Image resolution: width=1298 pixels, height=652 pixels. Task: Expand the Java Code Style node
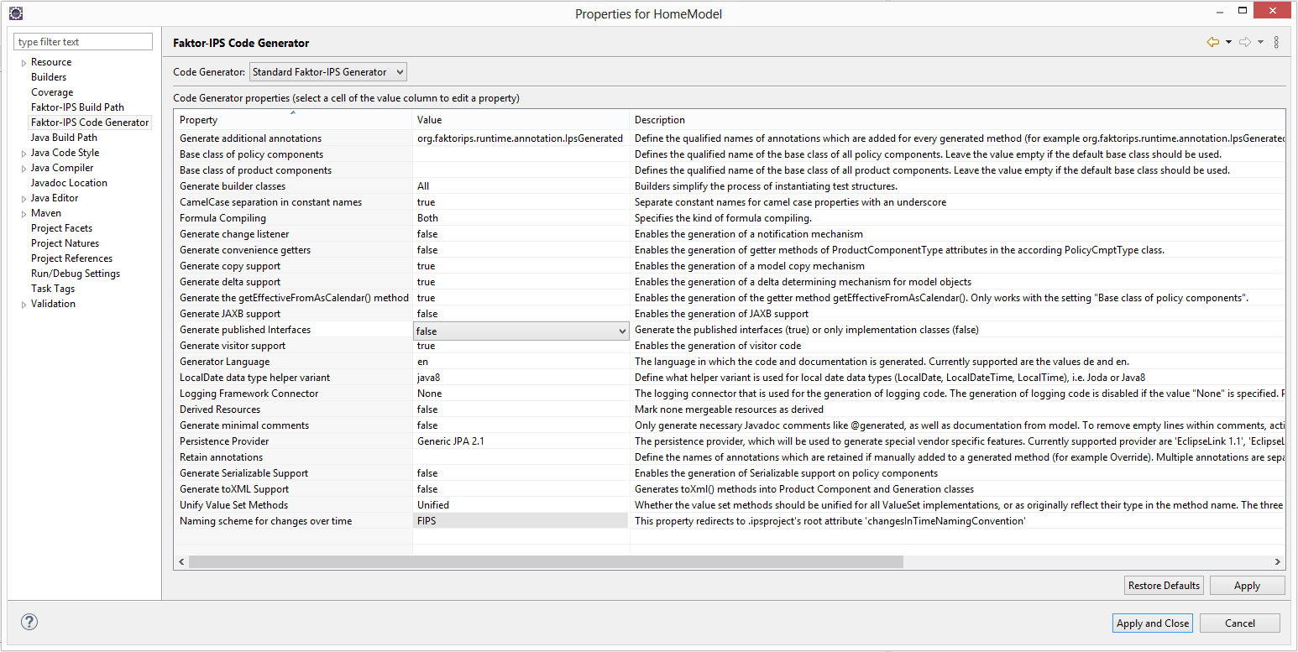tap(24, 154)
